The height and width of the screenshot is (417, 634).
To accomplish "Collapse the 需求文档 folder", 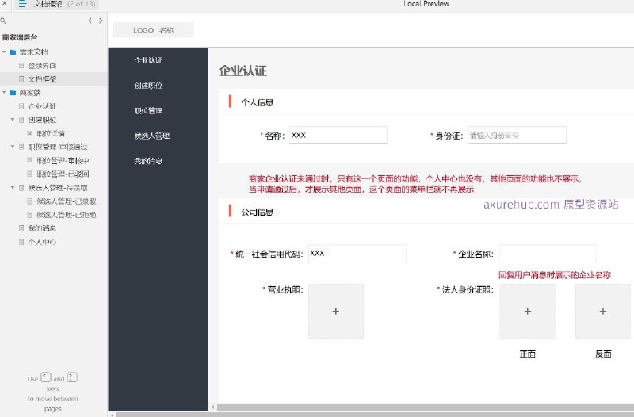I will [4, 52].
